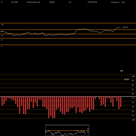Open the mini overview chart thumbnail

tap(67, 130)
